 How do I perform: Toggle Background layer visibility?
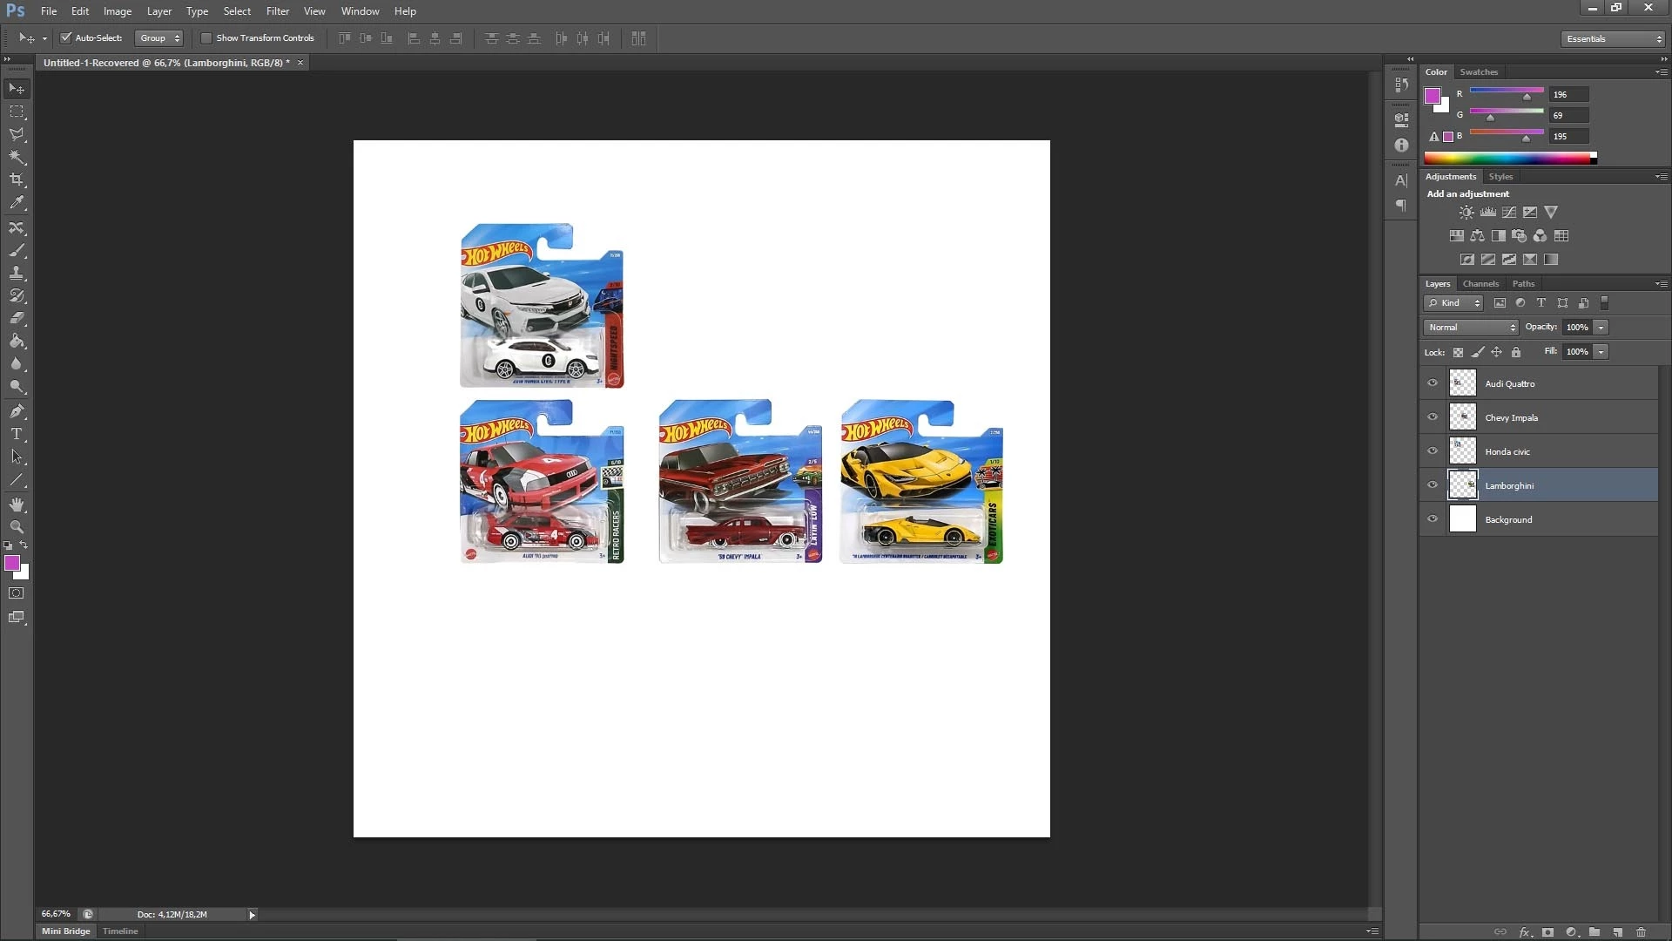[x=1433, y=519]
